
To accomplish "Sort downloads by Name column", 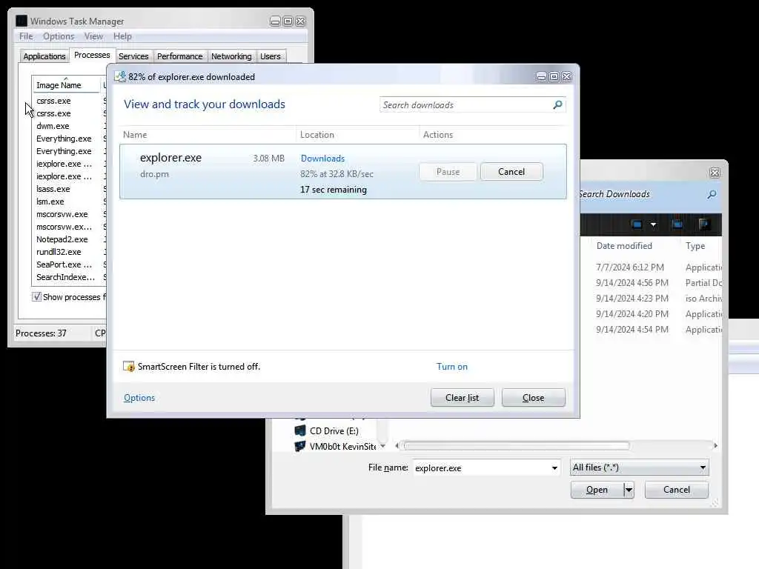I will tap(135, 135).
